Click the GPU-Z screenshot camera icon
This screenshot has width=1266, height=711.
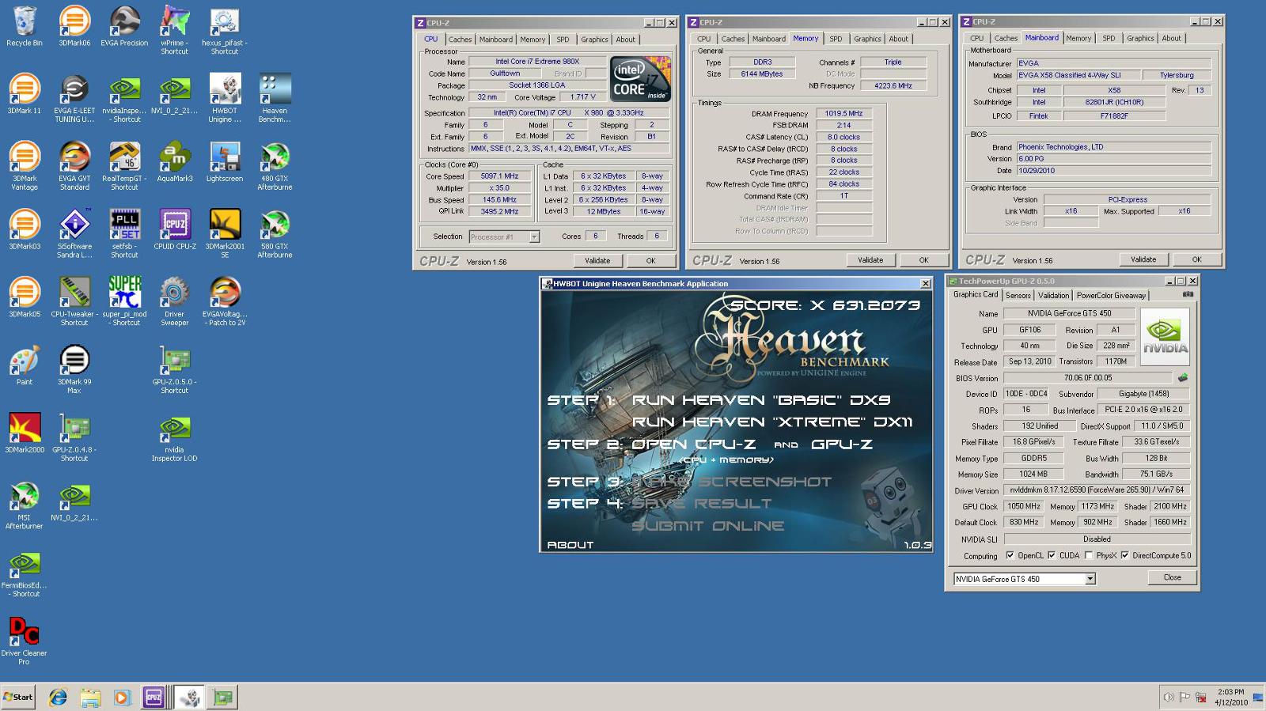pyautogui.click(x=1188, y=294)
